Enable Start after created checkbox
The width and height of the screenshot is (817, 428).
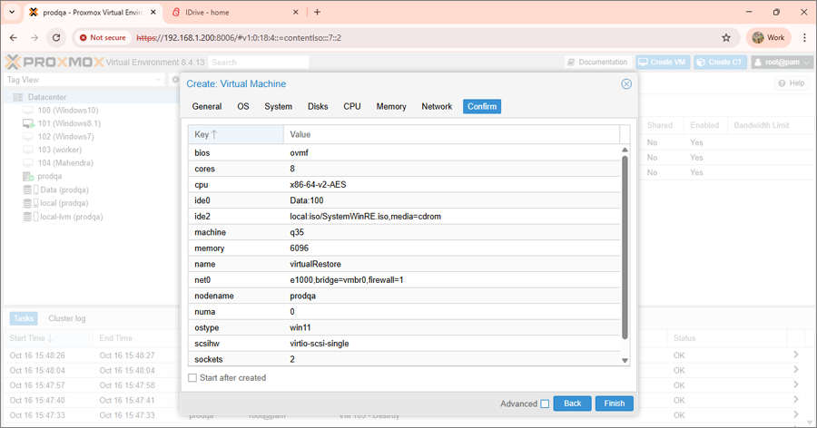[192, 378]
